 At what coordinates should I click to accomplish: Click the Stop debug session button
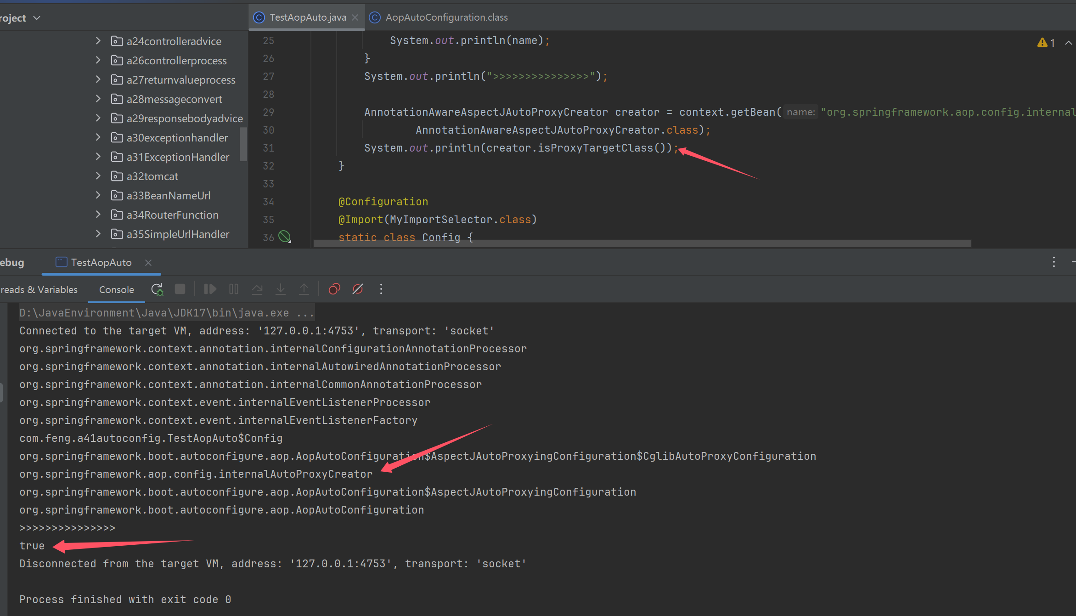click(x=180, y=289)
